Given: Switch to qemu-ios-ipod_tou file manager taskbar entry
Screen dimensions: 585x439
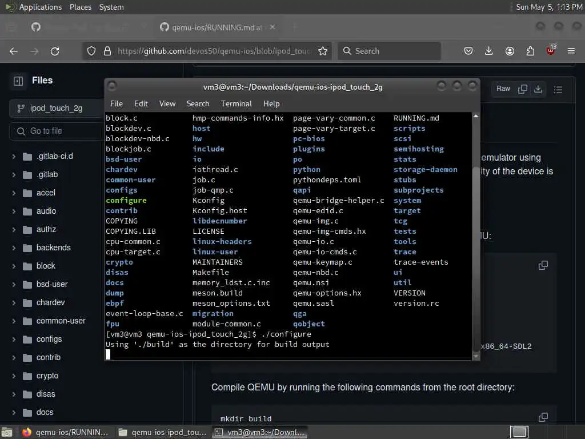Looking at the screenshot, I should pyautogui.click(x=162, y=432).
